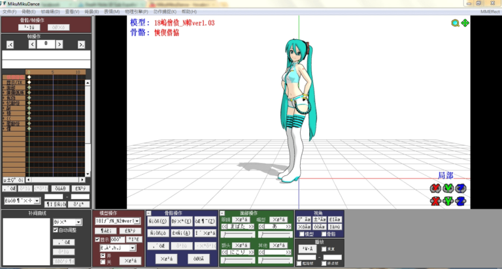
Task: Click the play button in 播放 panel
Action: (307, 249)
